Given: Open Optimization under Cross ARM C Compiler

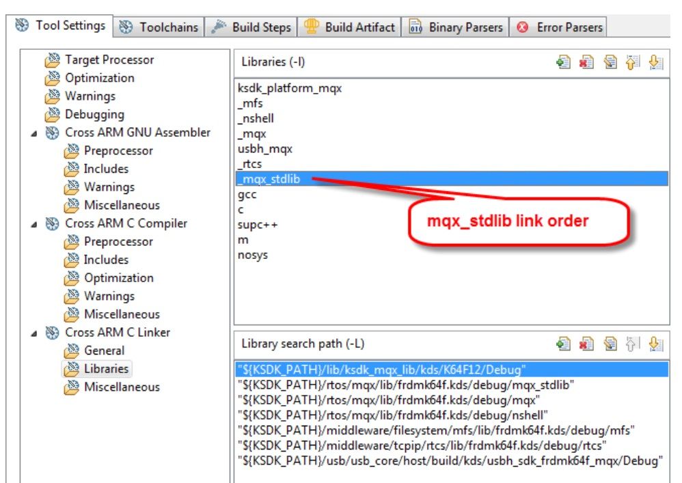Looking at the screenshot, I should click(109, 278).
